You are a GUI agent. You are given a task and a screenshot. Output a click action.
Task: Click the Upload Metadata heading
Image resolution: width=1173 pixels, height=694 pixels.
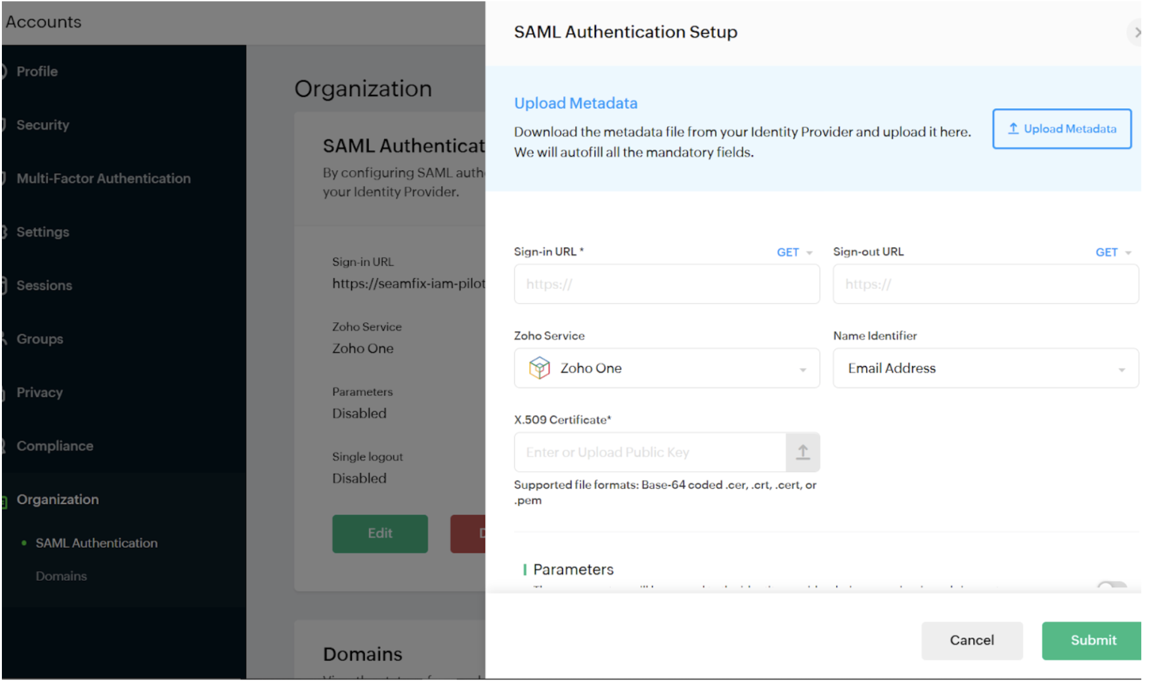point(576,103)
